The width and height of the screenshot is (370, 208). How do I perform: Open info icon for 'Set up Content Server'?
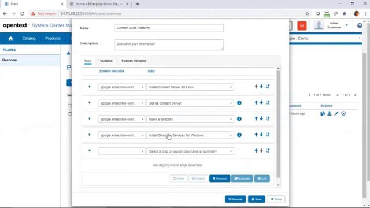[239, 103]
